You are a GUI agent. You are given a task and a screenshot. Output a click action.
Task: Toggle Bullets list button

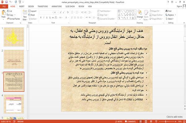[72, 12]
